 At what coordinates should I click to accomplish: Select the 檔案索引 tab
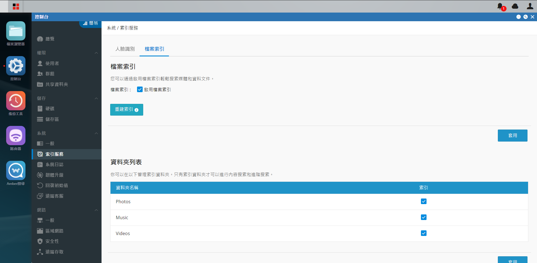(x=154, y=49)
